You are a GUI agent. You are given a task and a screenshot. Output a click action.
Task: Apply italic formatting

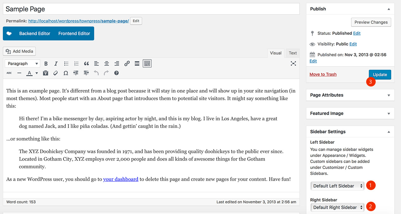56,63
